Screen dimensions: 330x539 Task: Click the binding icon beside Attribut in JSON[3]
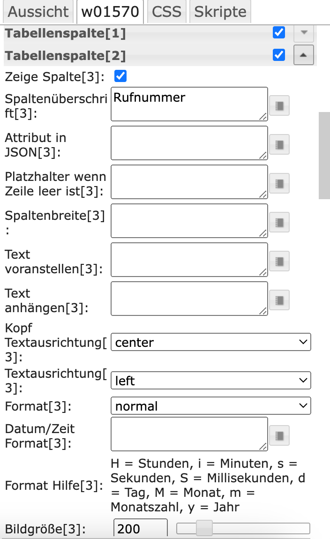pyautogui.click(x=279, y=144)
